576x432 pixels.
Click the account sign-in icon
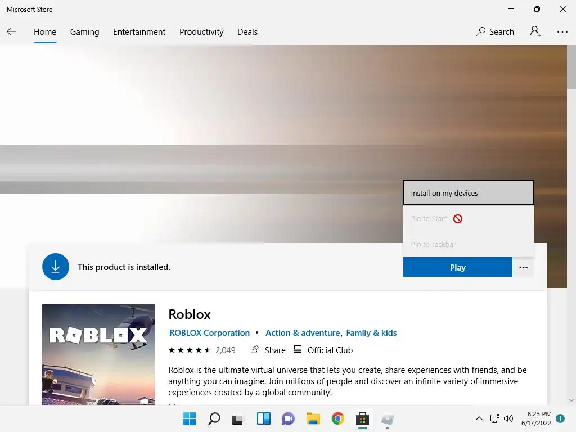pos(535,31)
